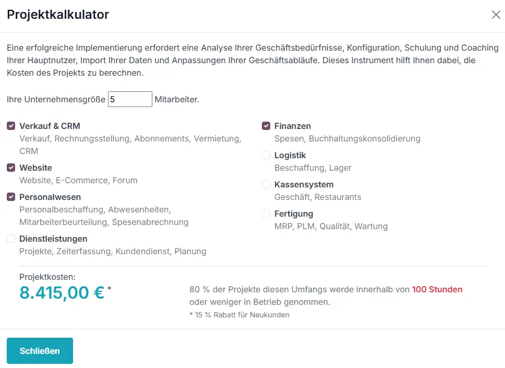Image resolution: width=505 pixels, height=368 pixels.
Task: Select the Verkauf & CRM label text
Action: 50,125
